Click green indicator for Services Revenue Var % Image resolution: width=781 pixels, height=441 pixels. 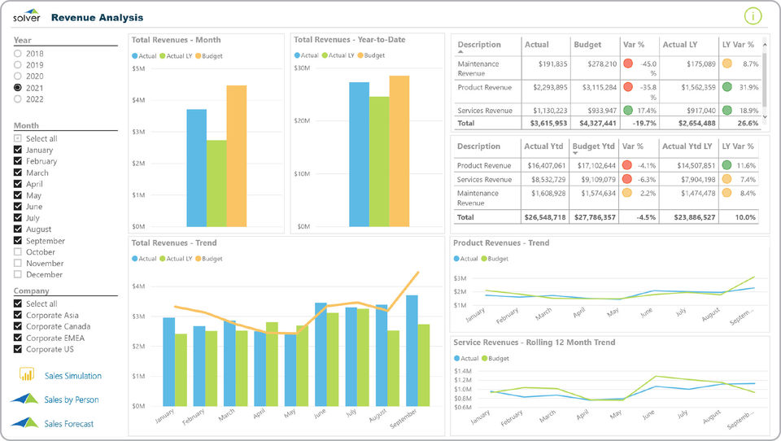pyautogui.click(x=628, y=110)
